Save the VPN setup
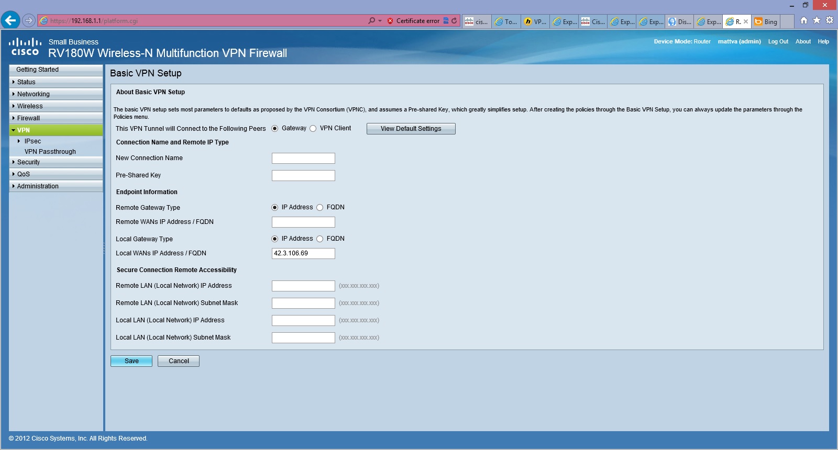Image resolution: width=838 pixels, height=450 pixels. pyautogui.click(x=131, y=361)
